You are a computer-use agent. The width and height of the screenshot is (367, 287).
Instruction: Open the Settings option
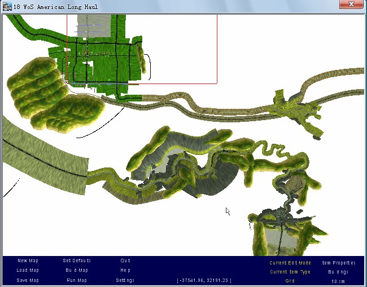click(125, 280)
